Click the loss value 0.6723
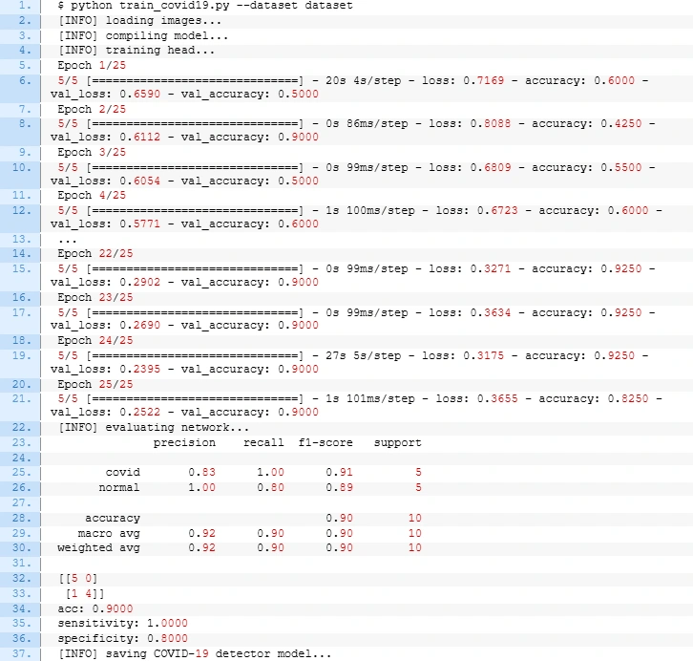The height and width of the screenshot is (661, 693). [x=497, y=210]
